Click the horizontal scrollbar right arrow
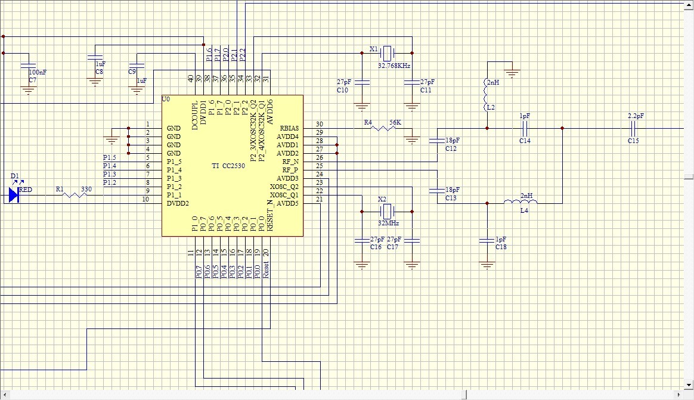This screenshot has height=400, width=694. pos(680,394)
